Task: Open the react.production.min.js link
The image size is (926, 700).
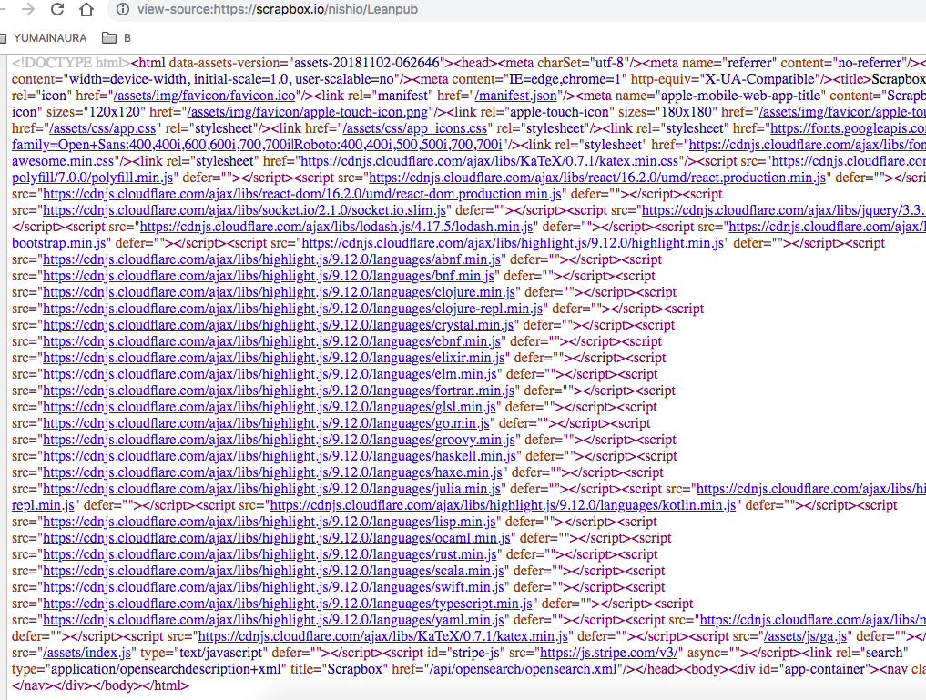Action: point(596,178)
